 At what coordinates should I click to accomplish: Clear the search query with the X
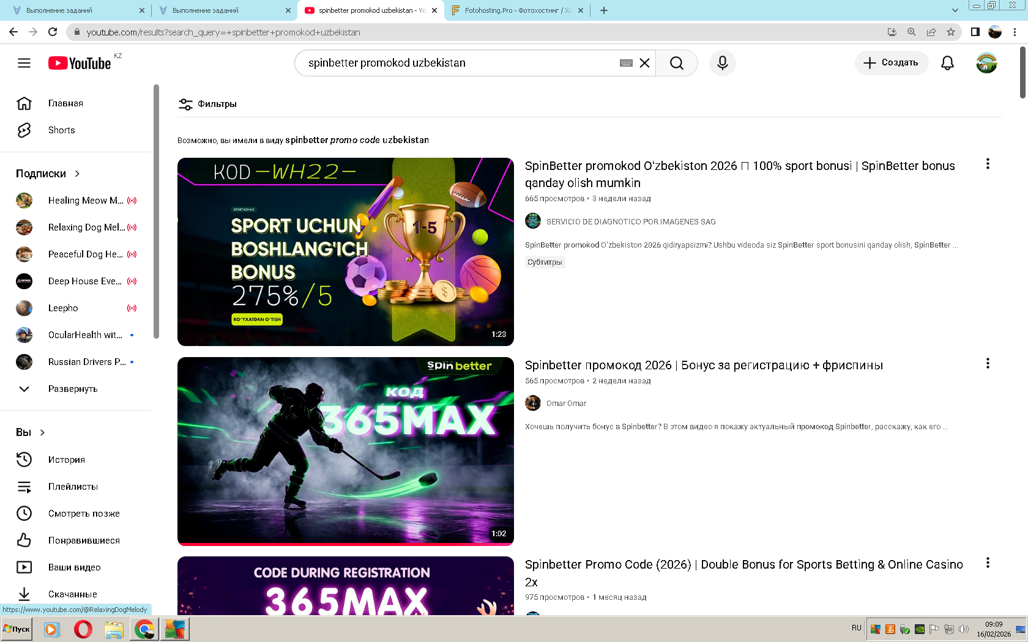coord(644,63)
